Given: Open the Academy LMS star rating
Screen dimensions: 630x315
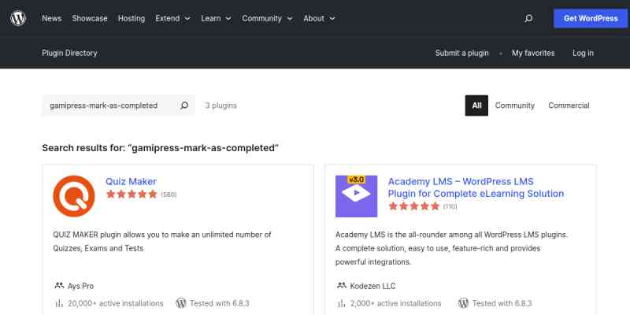Looking at the screenshot, I should [x=414, y=206].
